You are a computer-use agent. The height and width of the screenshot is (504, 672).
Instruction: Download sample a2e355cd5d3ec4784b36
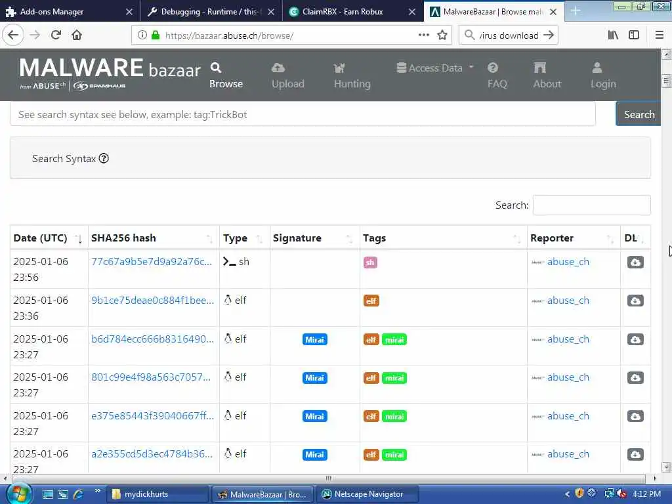click(635, 454)
